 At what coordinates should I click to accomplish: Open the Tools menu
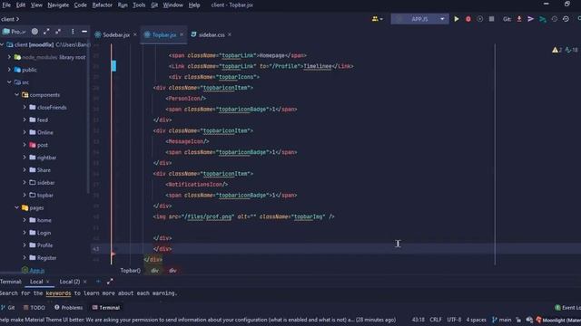139,5
